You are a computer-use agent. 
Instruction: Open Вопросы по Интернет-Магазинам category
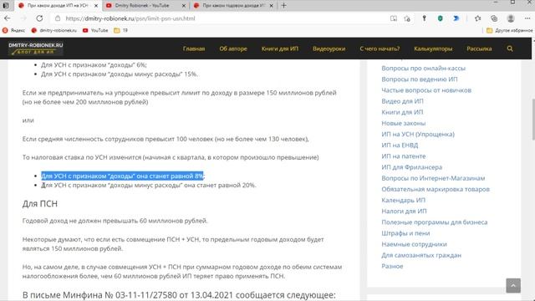[433, 178]
